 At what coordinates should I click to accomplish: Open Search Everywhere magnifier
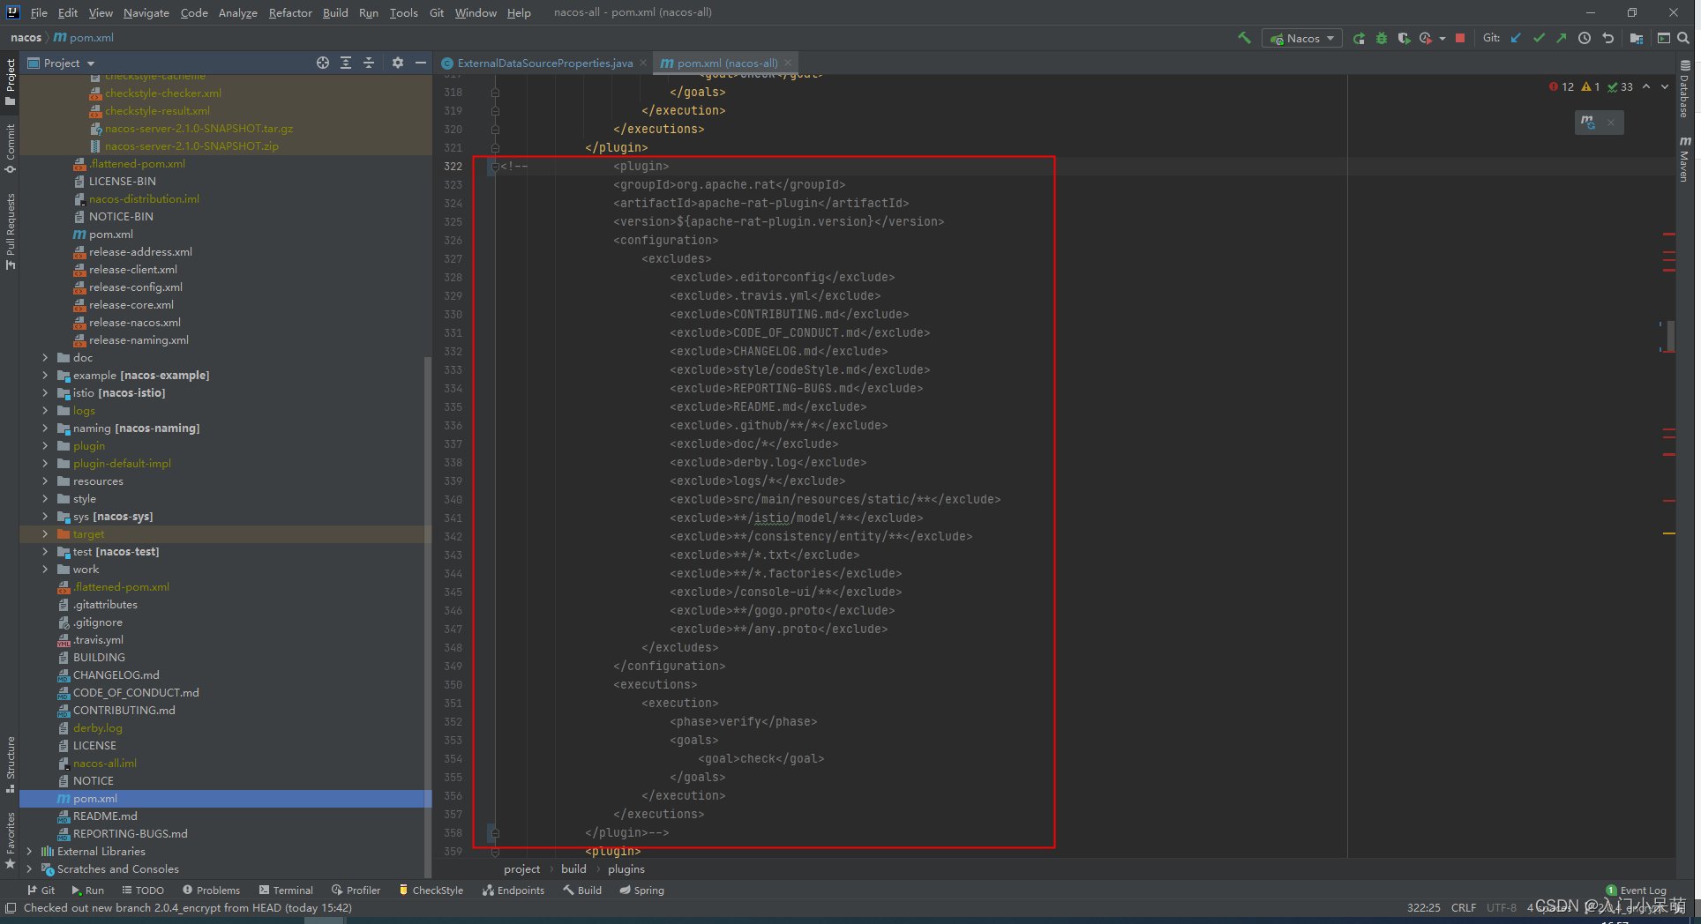coord(1683,38)
